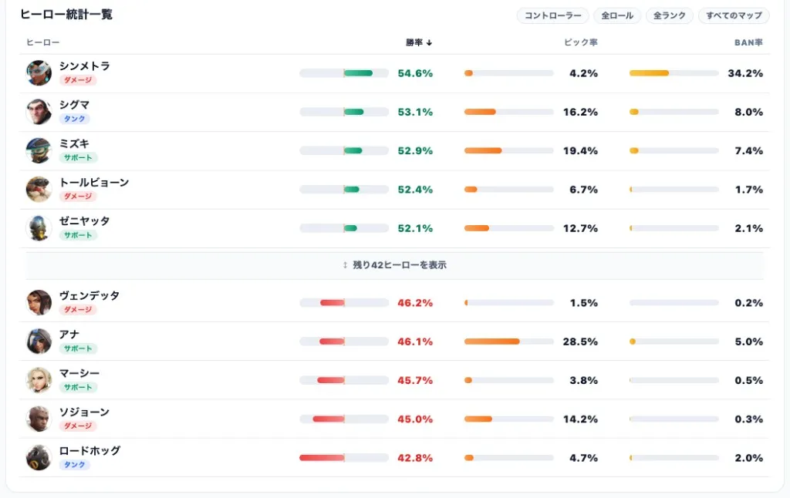Click the 45.7% win rate value

[x=415, y=380]
